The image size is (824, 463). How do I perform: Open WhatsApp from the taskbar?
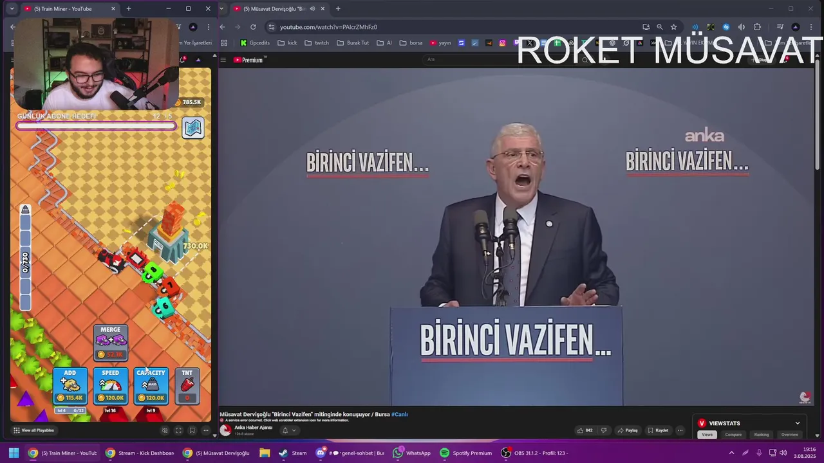[412, 453]
